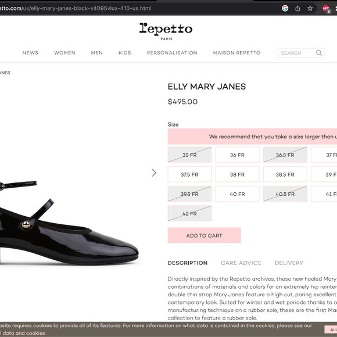Choose size 40 FR
337x337 pixels.
[x=237, y=194]
